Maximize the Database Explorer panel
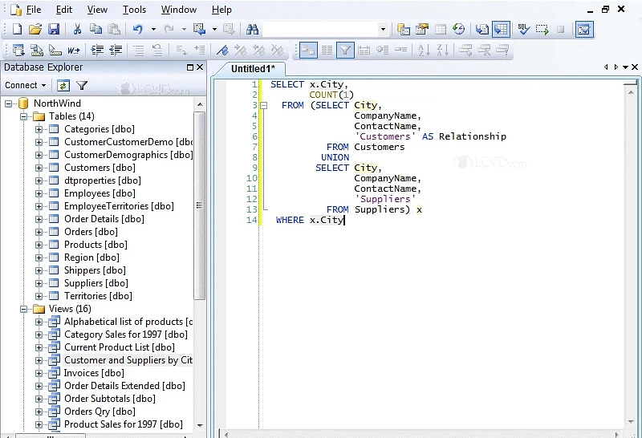642x438 pixels. [x=190, y=67]
